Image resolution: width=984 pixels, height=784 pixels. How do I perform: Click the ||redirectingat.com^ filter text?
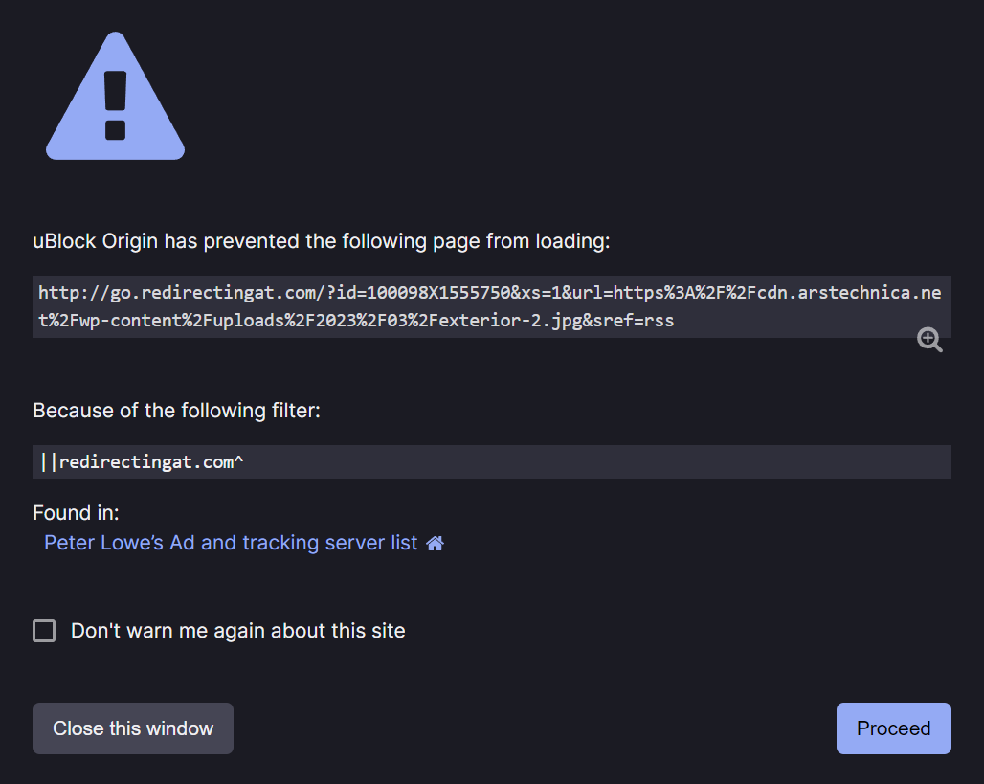coord(143,462)
